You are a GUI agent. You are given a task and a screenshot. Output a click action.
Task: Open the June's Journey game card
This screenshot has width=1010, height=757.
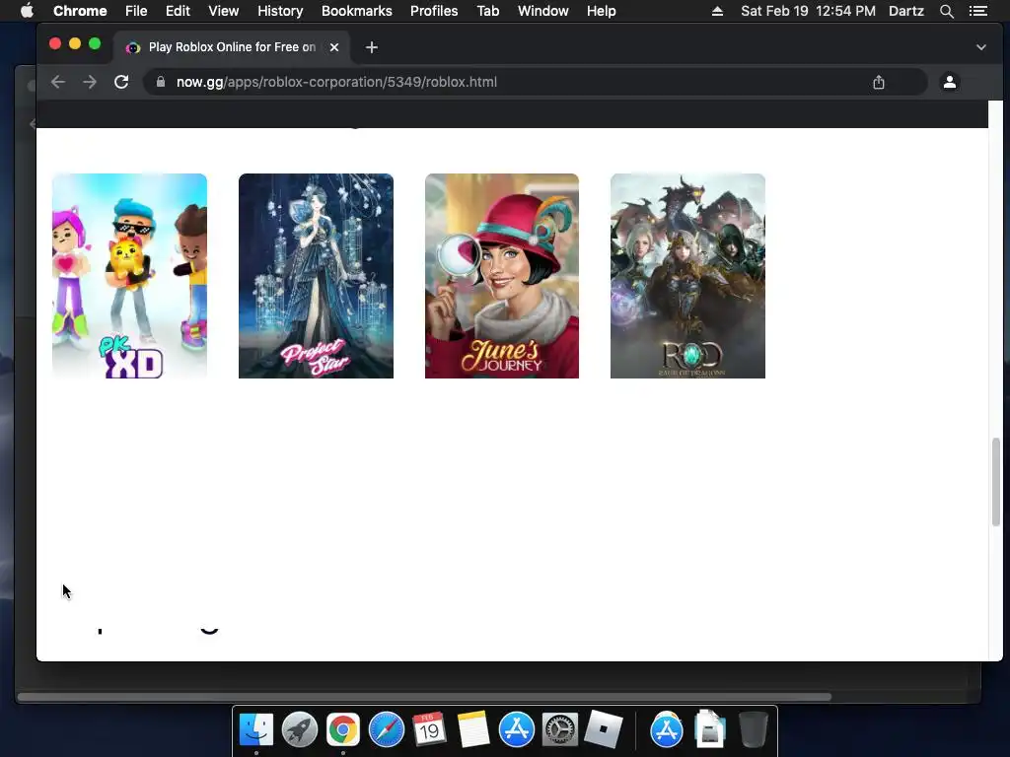502,276
